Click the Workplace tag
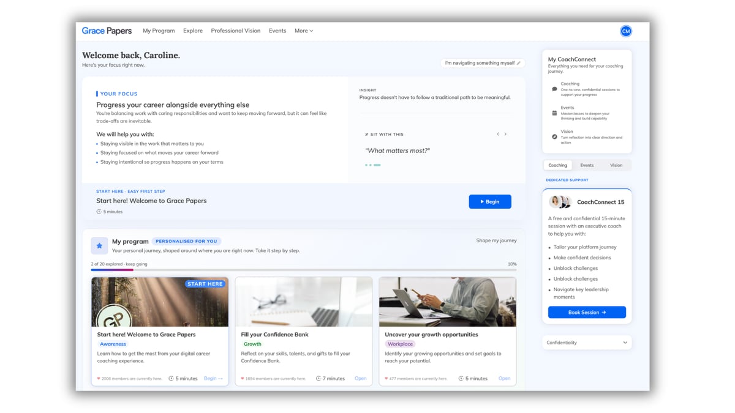Screen dimensions: 735x413 [x=400, y=344]
